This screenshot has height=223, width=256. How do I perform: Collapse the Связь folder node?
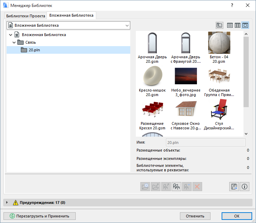tap(14, 42)
